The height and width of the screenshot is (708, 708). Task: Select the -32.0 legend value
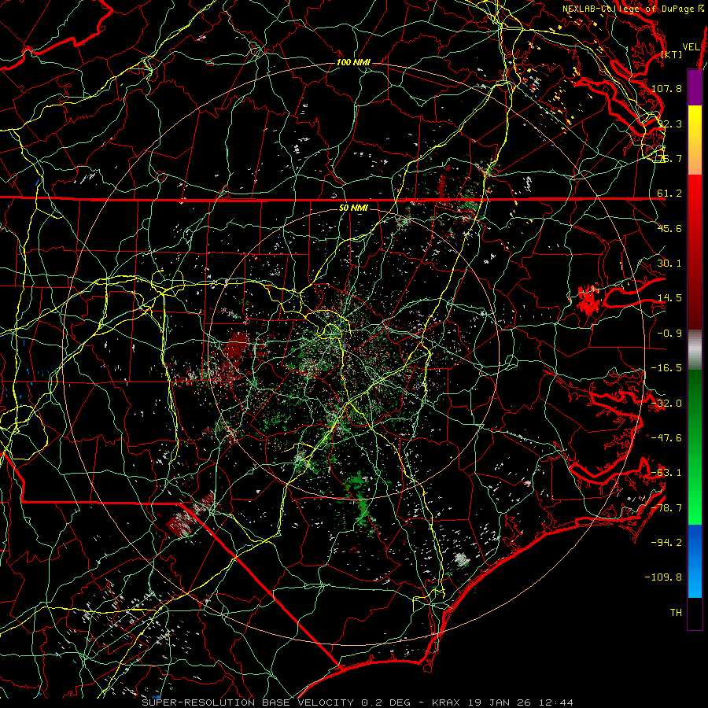666,404
